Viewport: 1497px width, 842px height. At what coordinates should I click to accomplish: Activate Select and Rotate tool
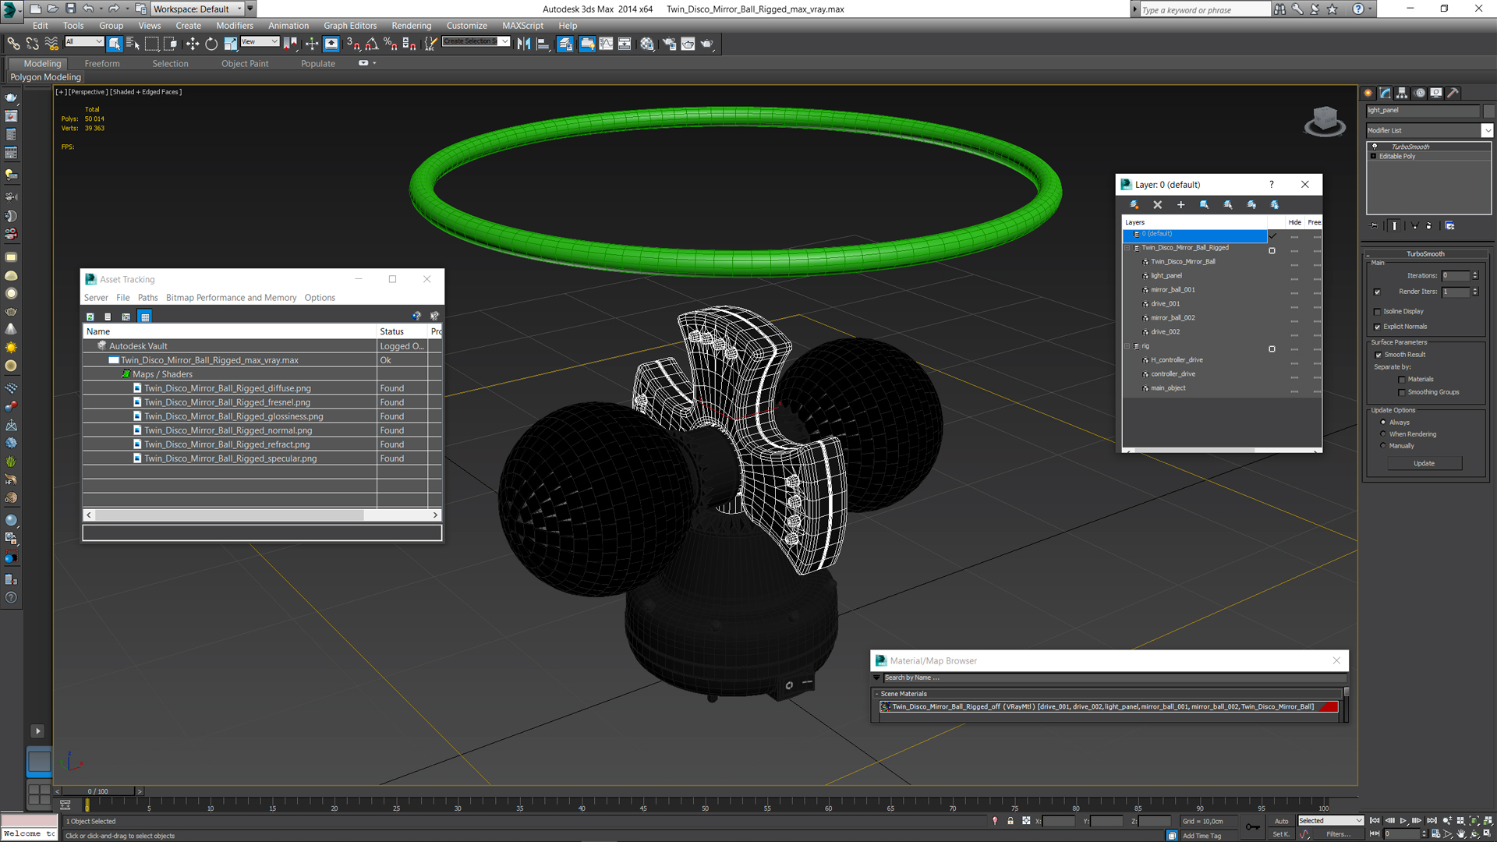211,44
